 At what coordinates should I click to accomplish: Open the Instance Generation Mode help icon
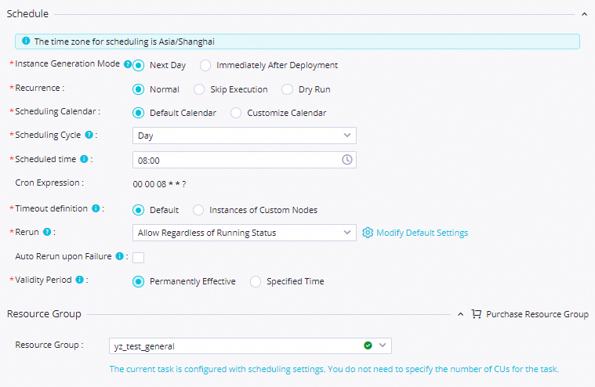click(128, 64)
